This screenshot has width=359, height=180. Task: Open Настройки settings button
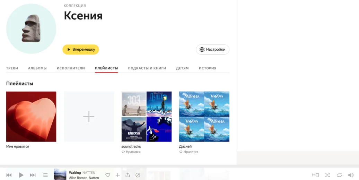click(212, 49)
